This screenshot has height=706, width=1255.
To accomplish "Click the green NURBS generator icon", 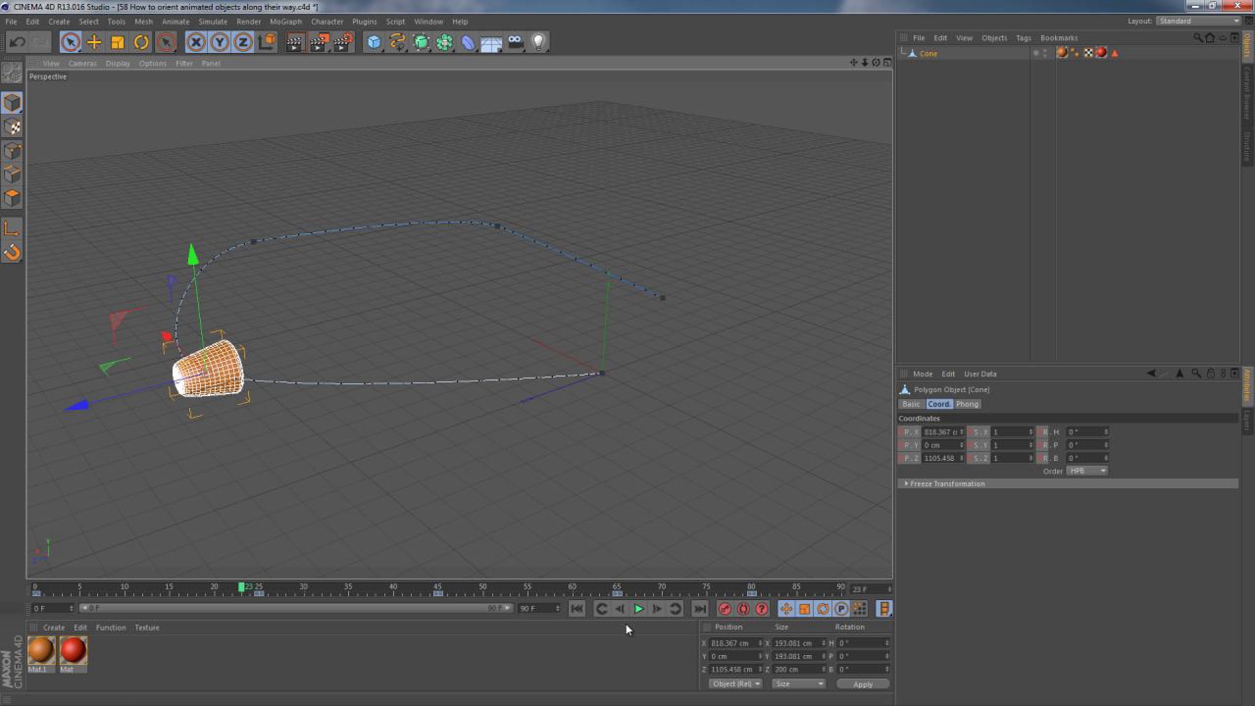I will [x=421, y=42].
